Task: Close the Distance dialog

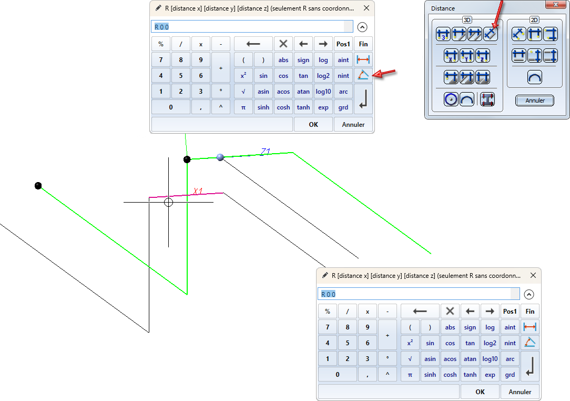Action: 555,4
